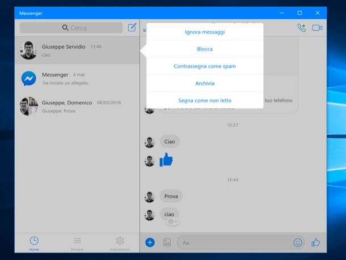Open the Messenger conversation row
This screenshot has width=346, height=260.
point(77,78)
